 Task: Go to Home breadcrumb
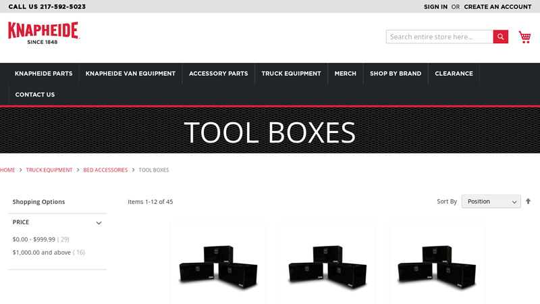click(7, 170)
